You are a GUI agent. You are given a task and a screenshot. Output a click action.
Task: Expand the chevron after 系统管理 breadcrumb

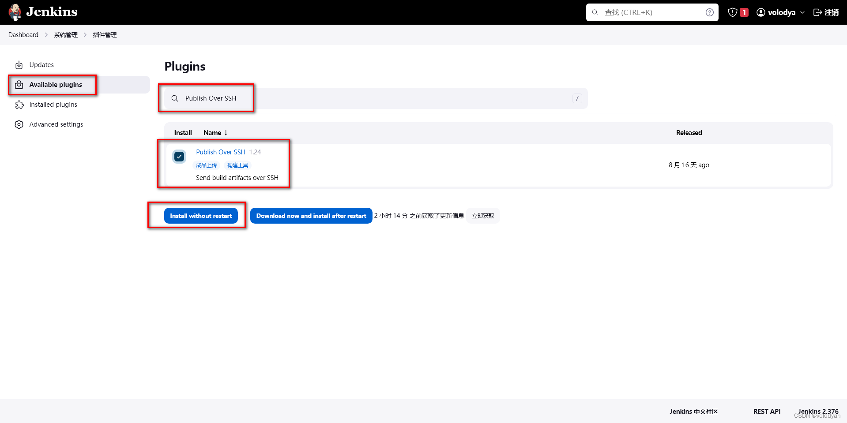coord(85,35)
